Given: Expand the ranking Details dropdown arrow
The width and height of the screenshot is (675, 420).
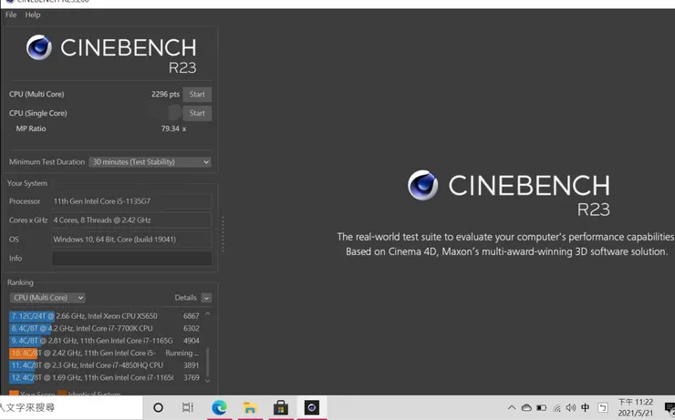Looking at the screenshot, I should click(206, 298).
